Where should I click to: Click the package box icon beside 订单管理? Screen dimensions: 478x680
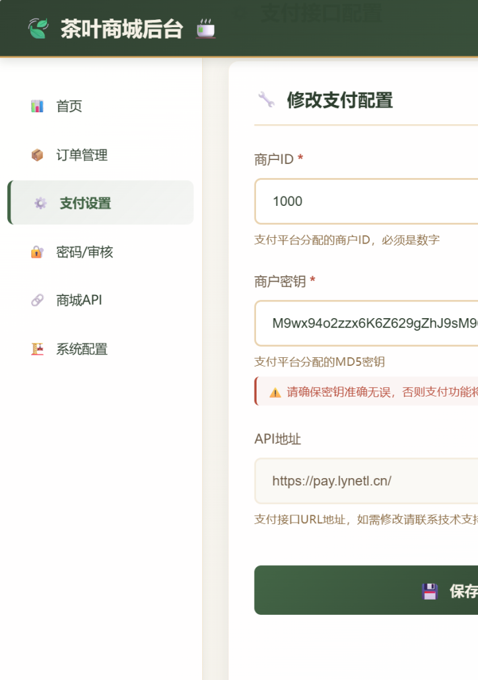pyautogui.click(x=37, y=155)
